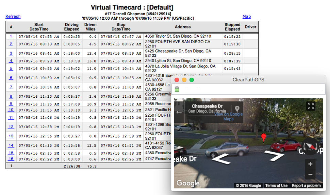Screen dimensions: 330x195
Task: Open Terms of Use link
Action: 276,186
